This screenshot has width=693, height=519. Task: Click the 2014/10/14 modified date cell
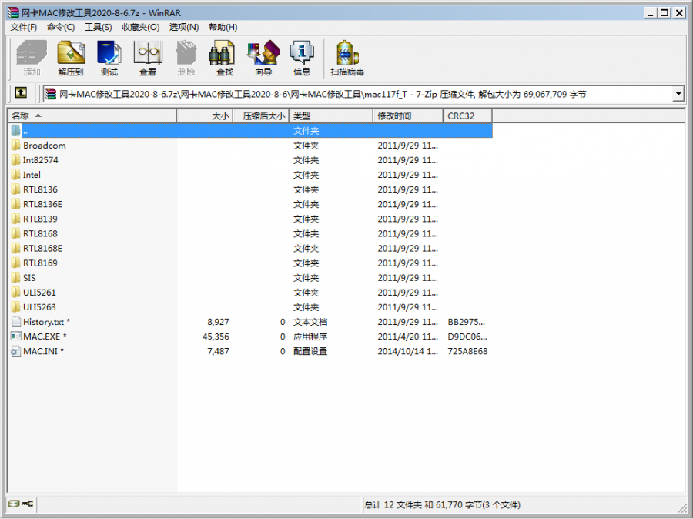[x=407, y=351]
